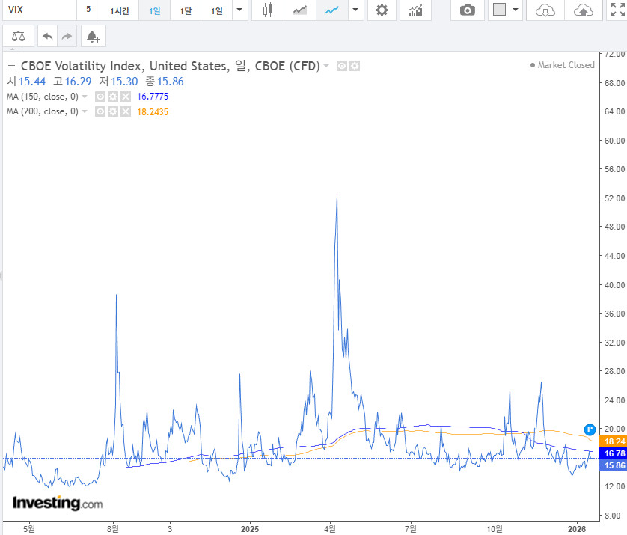Click the 8월 time axis label

(x=113, y=529)
